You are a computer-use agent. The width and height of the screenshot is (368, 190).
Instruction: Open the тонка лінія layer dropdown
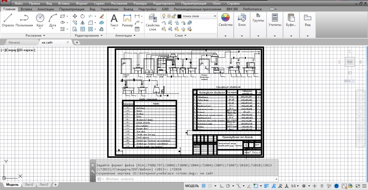click(215, 16)
